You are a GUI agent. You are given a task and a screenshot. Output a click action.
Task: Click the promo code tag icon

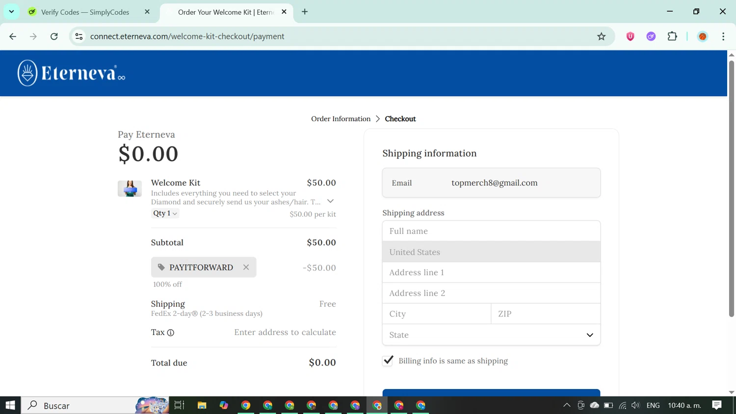coord(161,267)
